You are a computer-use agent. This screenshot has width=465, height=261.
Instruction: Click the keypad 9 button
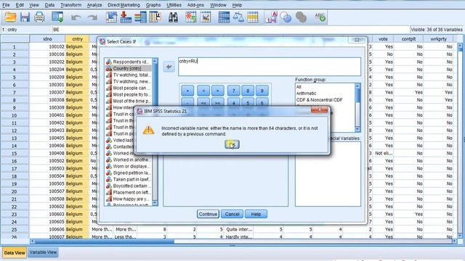262,91
